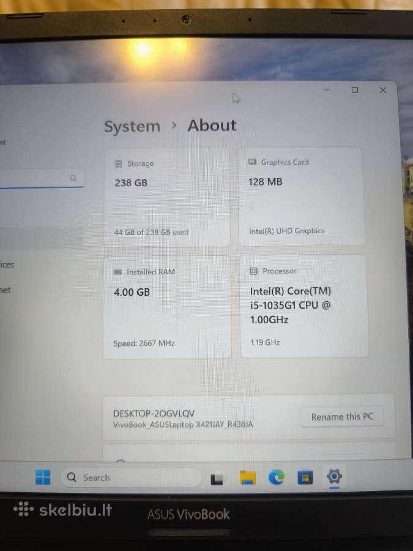Image resolution: width=413 pixels, height=551 pixels.
Task: Click the Installed RAM chip icon
Action: pos(118,272)
